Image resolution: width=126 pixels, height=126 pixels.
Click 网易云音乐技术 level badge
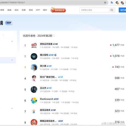[x=61, y=121]
